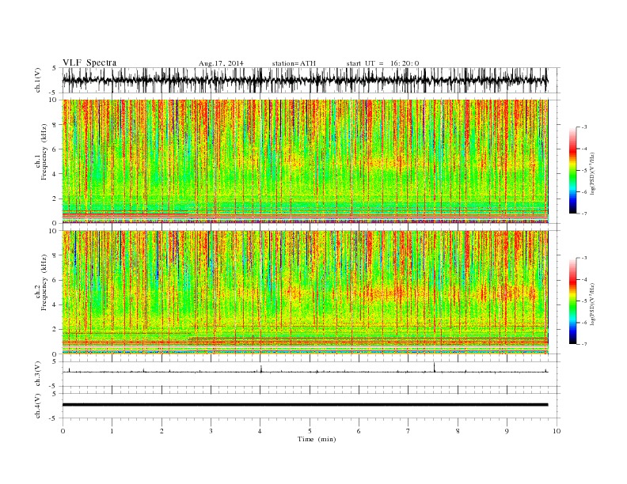
Task: Click the ch.3 voltage trace panel
Action: [x=311, y=374]
